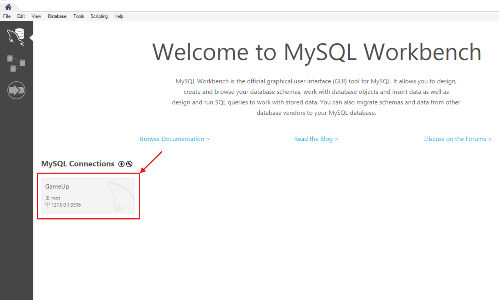Click the Discuss on the Forums link

pos(458,139)
